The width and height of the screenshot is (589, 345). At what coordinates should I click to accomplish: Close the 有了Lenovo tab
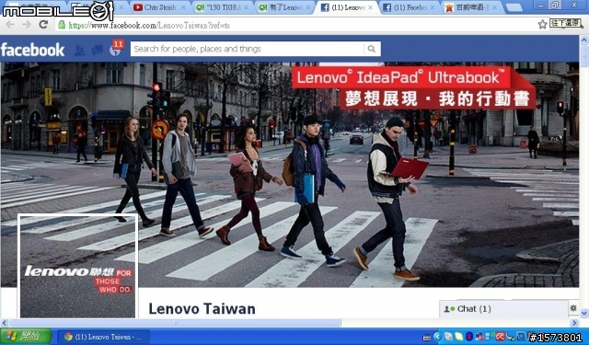coord(308,7)
